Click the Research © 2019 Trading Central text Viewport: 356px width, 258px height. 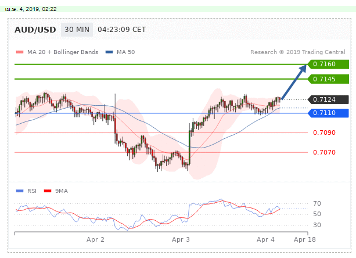(x=298, y=52)
